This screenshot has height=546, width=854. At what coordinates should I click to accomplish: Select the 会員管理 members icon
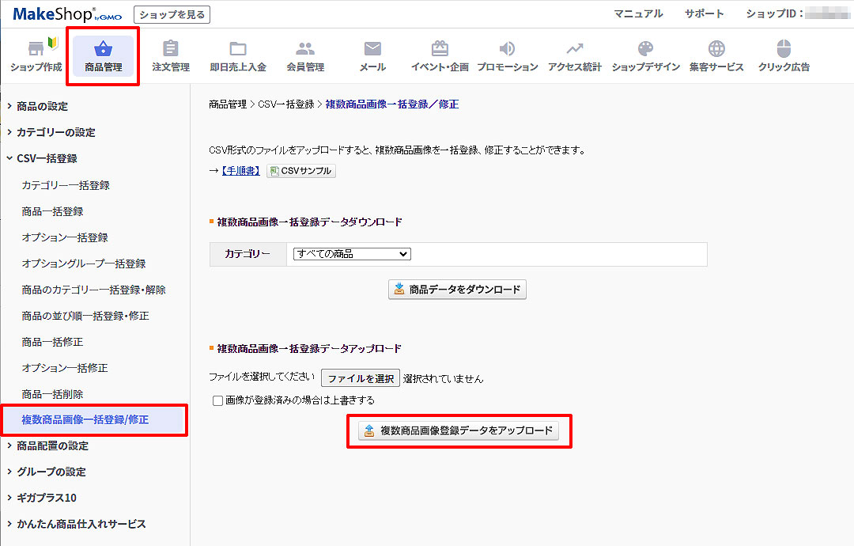click(x=305, y=49)
